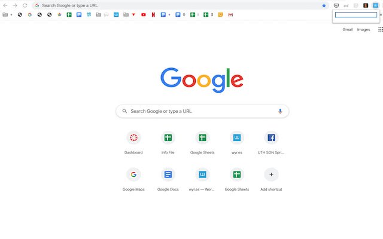Click the magnifier icon in the search box

click(x=124, y=111)
